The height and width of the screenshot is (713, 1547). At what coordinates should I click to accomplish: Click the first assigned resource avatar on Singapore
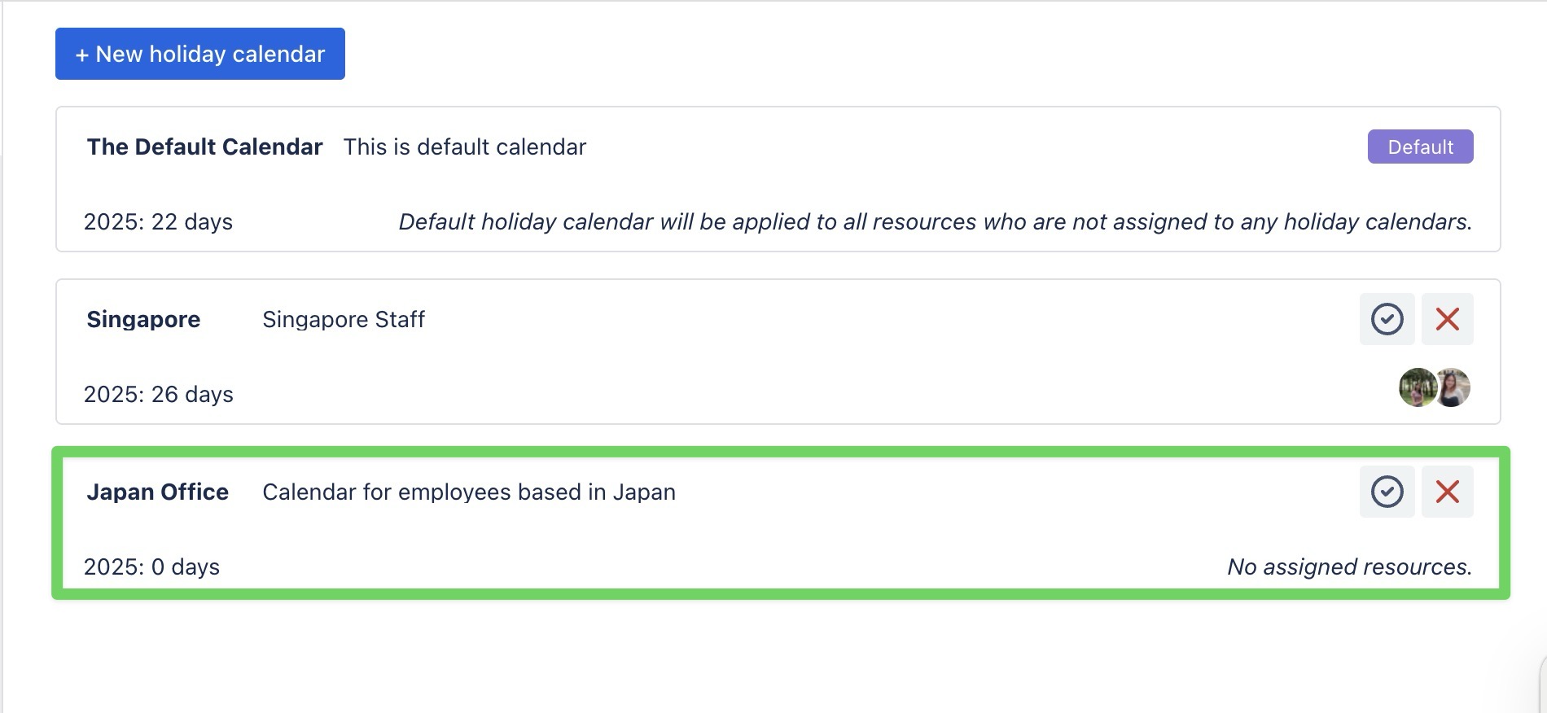(1420, 388)
